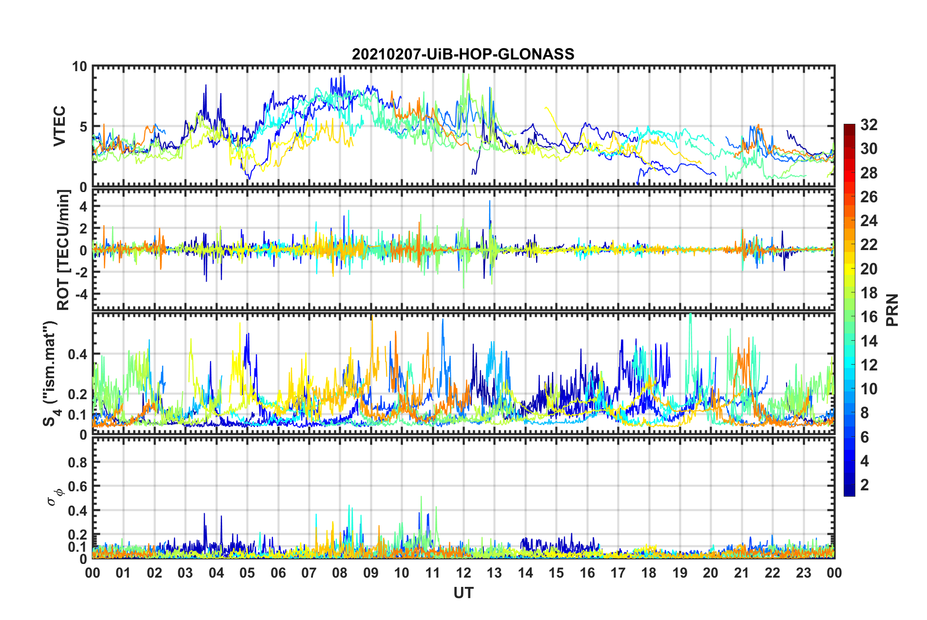927x620 pixels.
Task: Click the ROT axis tick label -4
Action: point(80,294)
